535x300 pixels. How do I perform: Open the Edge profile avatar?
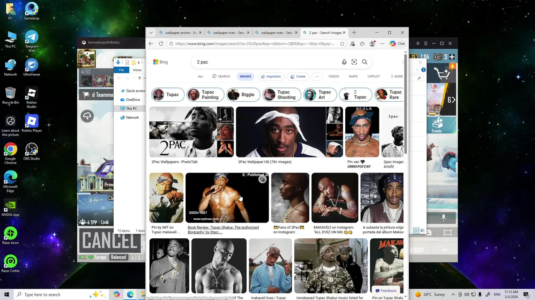[372, 43]
